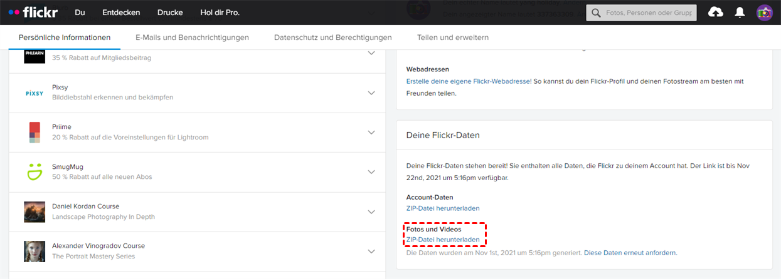Expand the Pixsy offer row
Viewport: 781px width, 279px height.
coord(371,93)
